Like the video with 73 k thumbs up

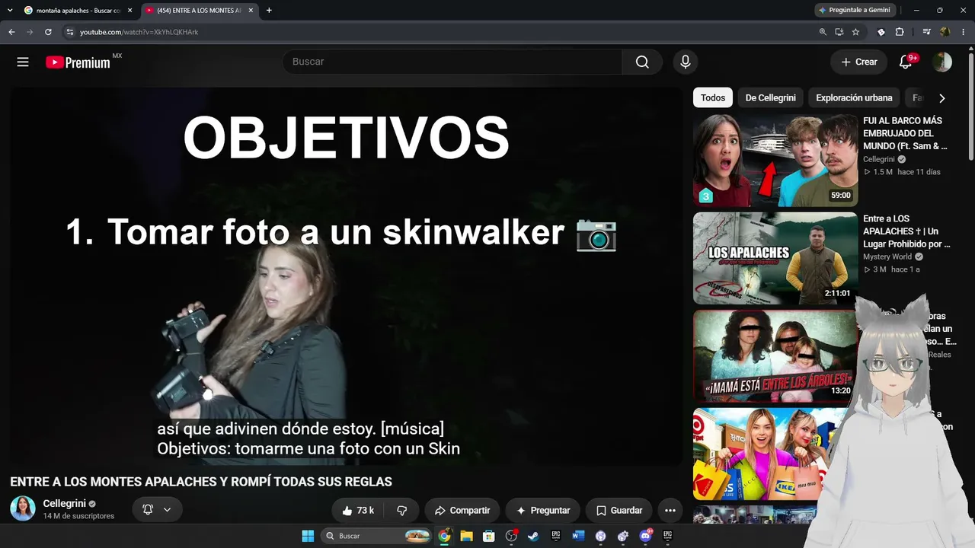[x=358, y=511]
